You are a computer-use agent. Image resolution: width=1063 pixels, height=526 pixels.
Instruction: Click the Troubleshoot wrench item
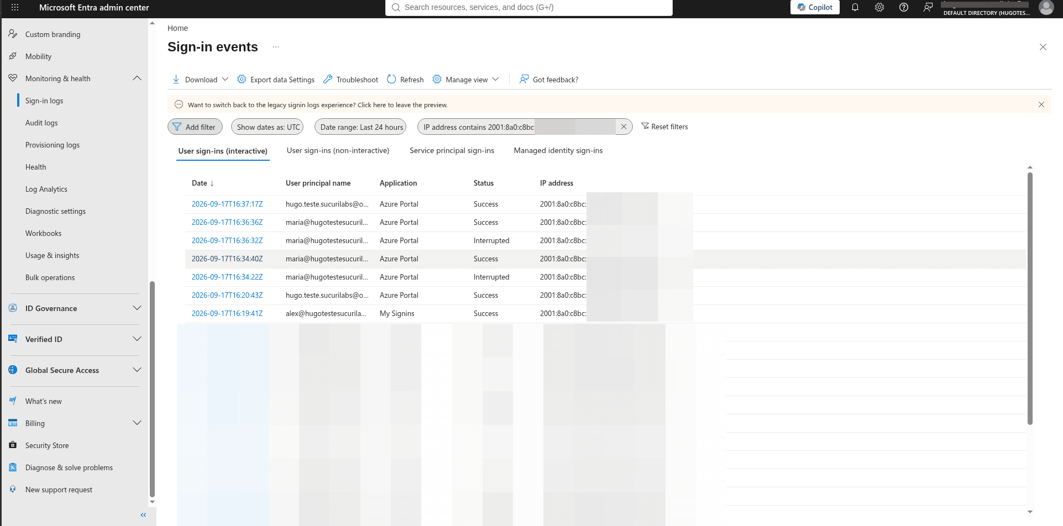tap(351, 80)
